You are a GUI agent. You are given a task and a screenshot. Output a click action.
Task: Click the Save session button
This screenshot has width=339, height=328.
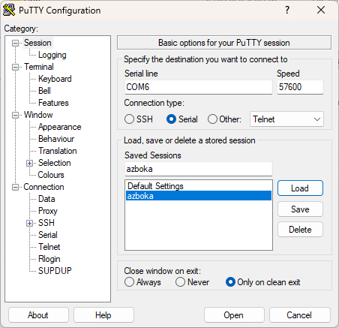tap(300, 209)
